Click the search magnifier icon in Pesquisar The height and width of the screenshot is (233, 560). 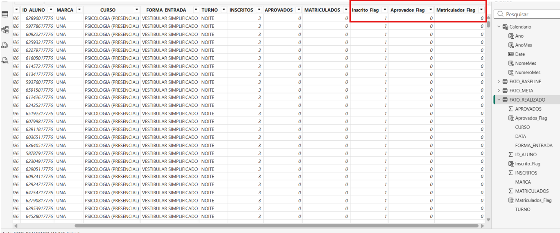pos(501,14)
